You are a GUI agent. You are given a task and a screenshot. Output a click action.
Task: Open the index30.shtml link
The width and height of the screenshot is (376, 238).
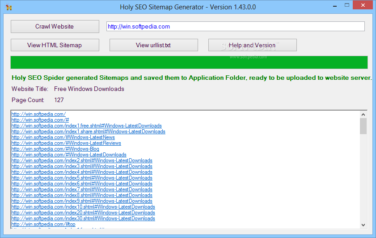[83, 218]
